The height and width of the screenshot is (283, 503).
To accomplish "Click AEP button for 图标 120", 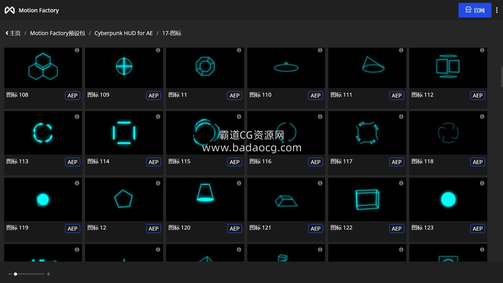I will [x=234, y=228].
